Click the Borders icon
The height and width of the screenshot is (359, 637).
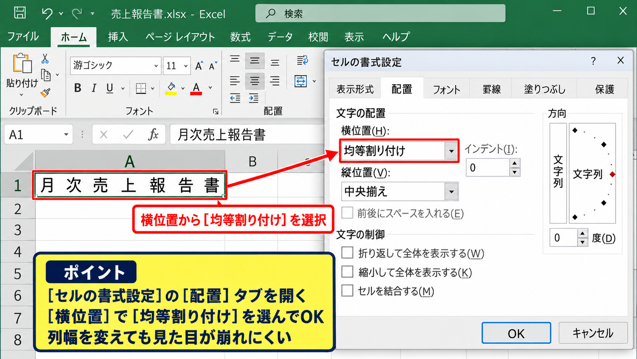pyautogui.click(x=141, y=88)
